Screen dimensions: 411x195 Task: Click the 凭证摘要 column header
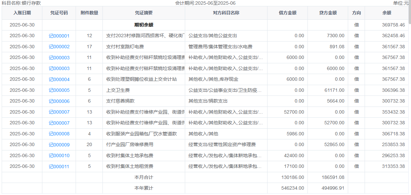click(x=143, y=13)
